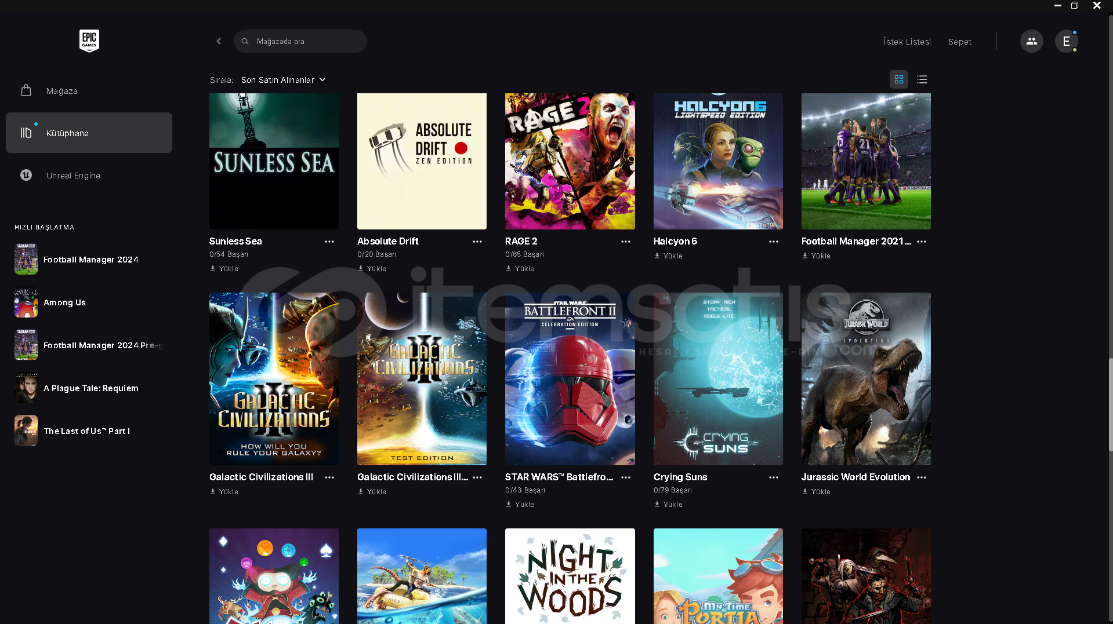Image resolution: width=1113 pixels, height=624 pixels.
Task: Open the friends list icon
Action: click(1031, 41)
